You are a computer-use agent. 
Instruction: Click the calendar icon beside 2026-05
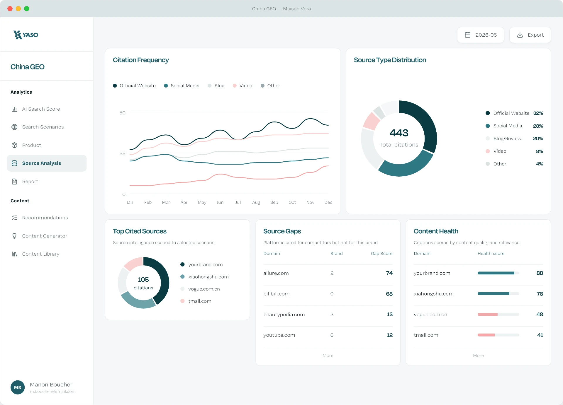468,35
